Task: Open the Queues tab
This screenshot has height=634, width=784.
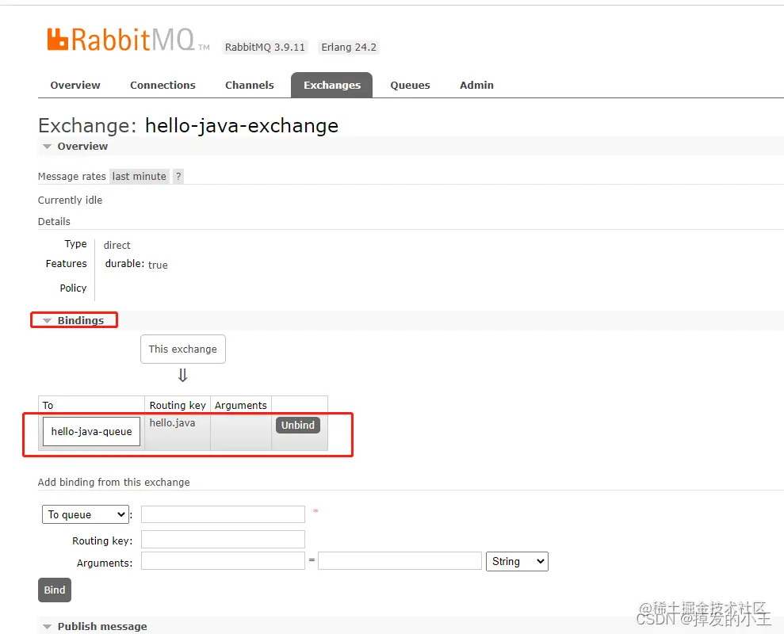Action: tap(410, 85)
